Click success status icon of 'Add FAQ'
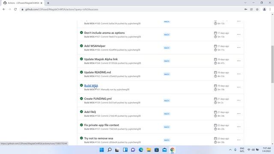 [x=81, y=112]
